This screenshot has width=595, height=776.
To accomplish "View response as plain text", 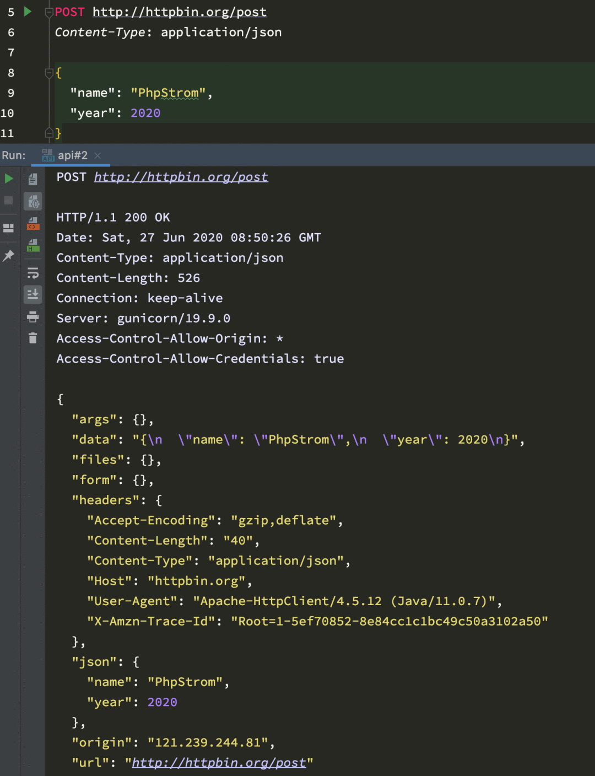I will click(33, 179).
